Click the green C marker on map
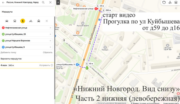This screenshot has height=104, width=180. point(87,68)
